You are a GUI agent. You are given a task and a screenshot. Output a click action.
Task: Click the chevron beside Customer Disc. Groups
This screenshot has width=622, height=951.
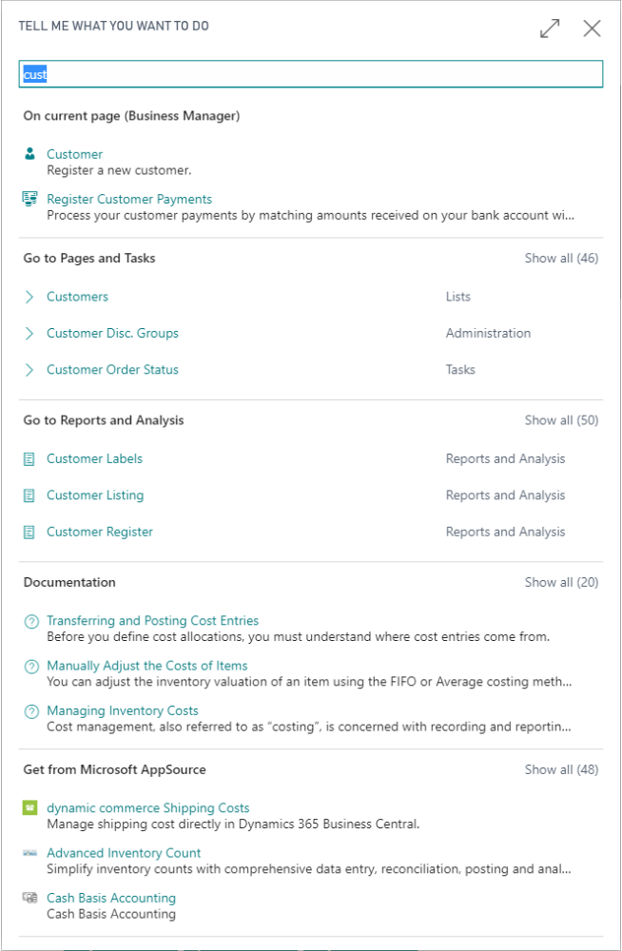pyautogui.click(x=29, y=333)
